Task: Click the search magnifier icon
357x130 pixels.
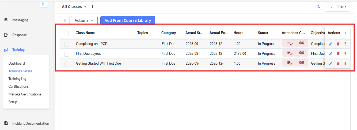Action: (318, 7)
